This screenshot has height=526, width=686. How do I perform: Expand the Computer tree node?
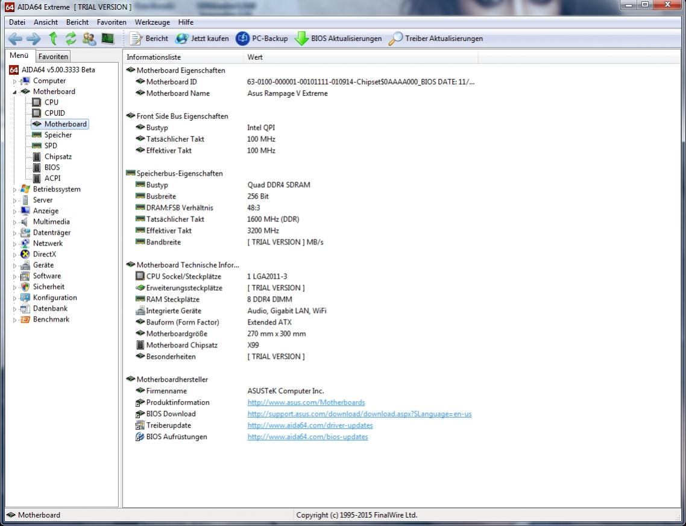pos(14,81)
